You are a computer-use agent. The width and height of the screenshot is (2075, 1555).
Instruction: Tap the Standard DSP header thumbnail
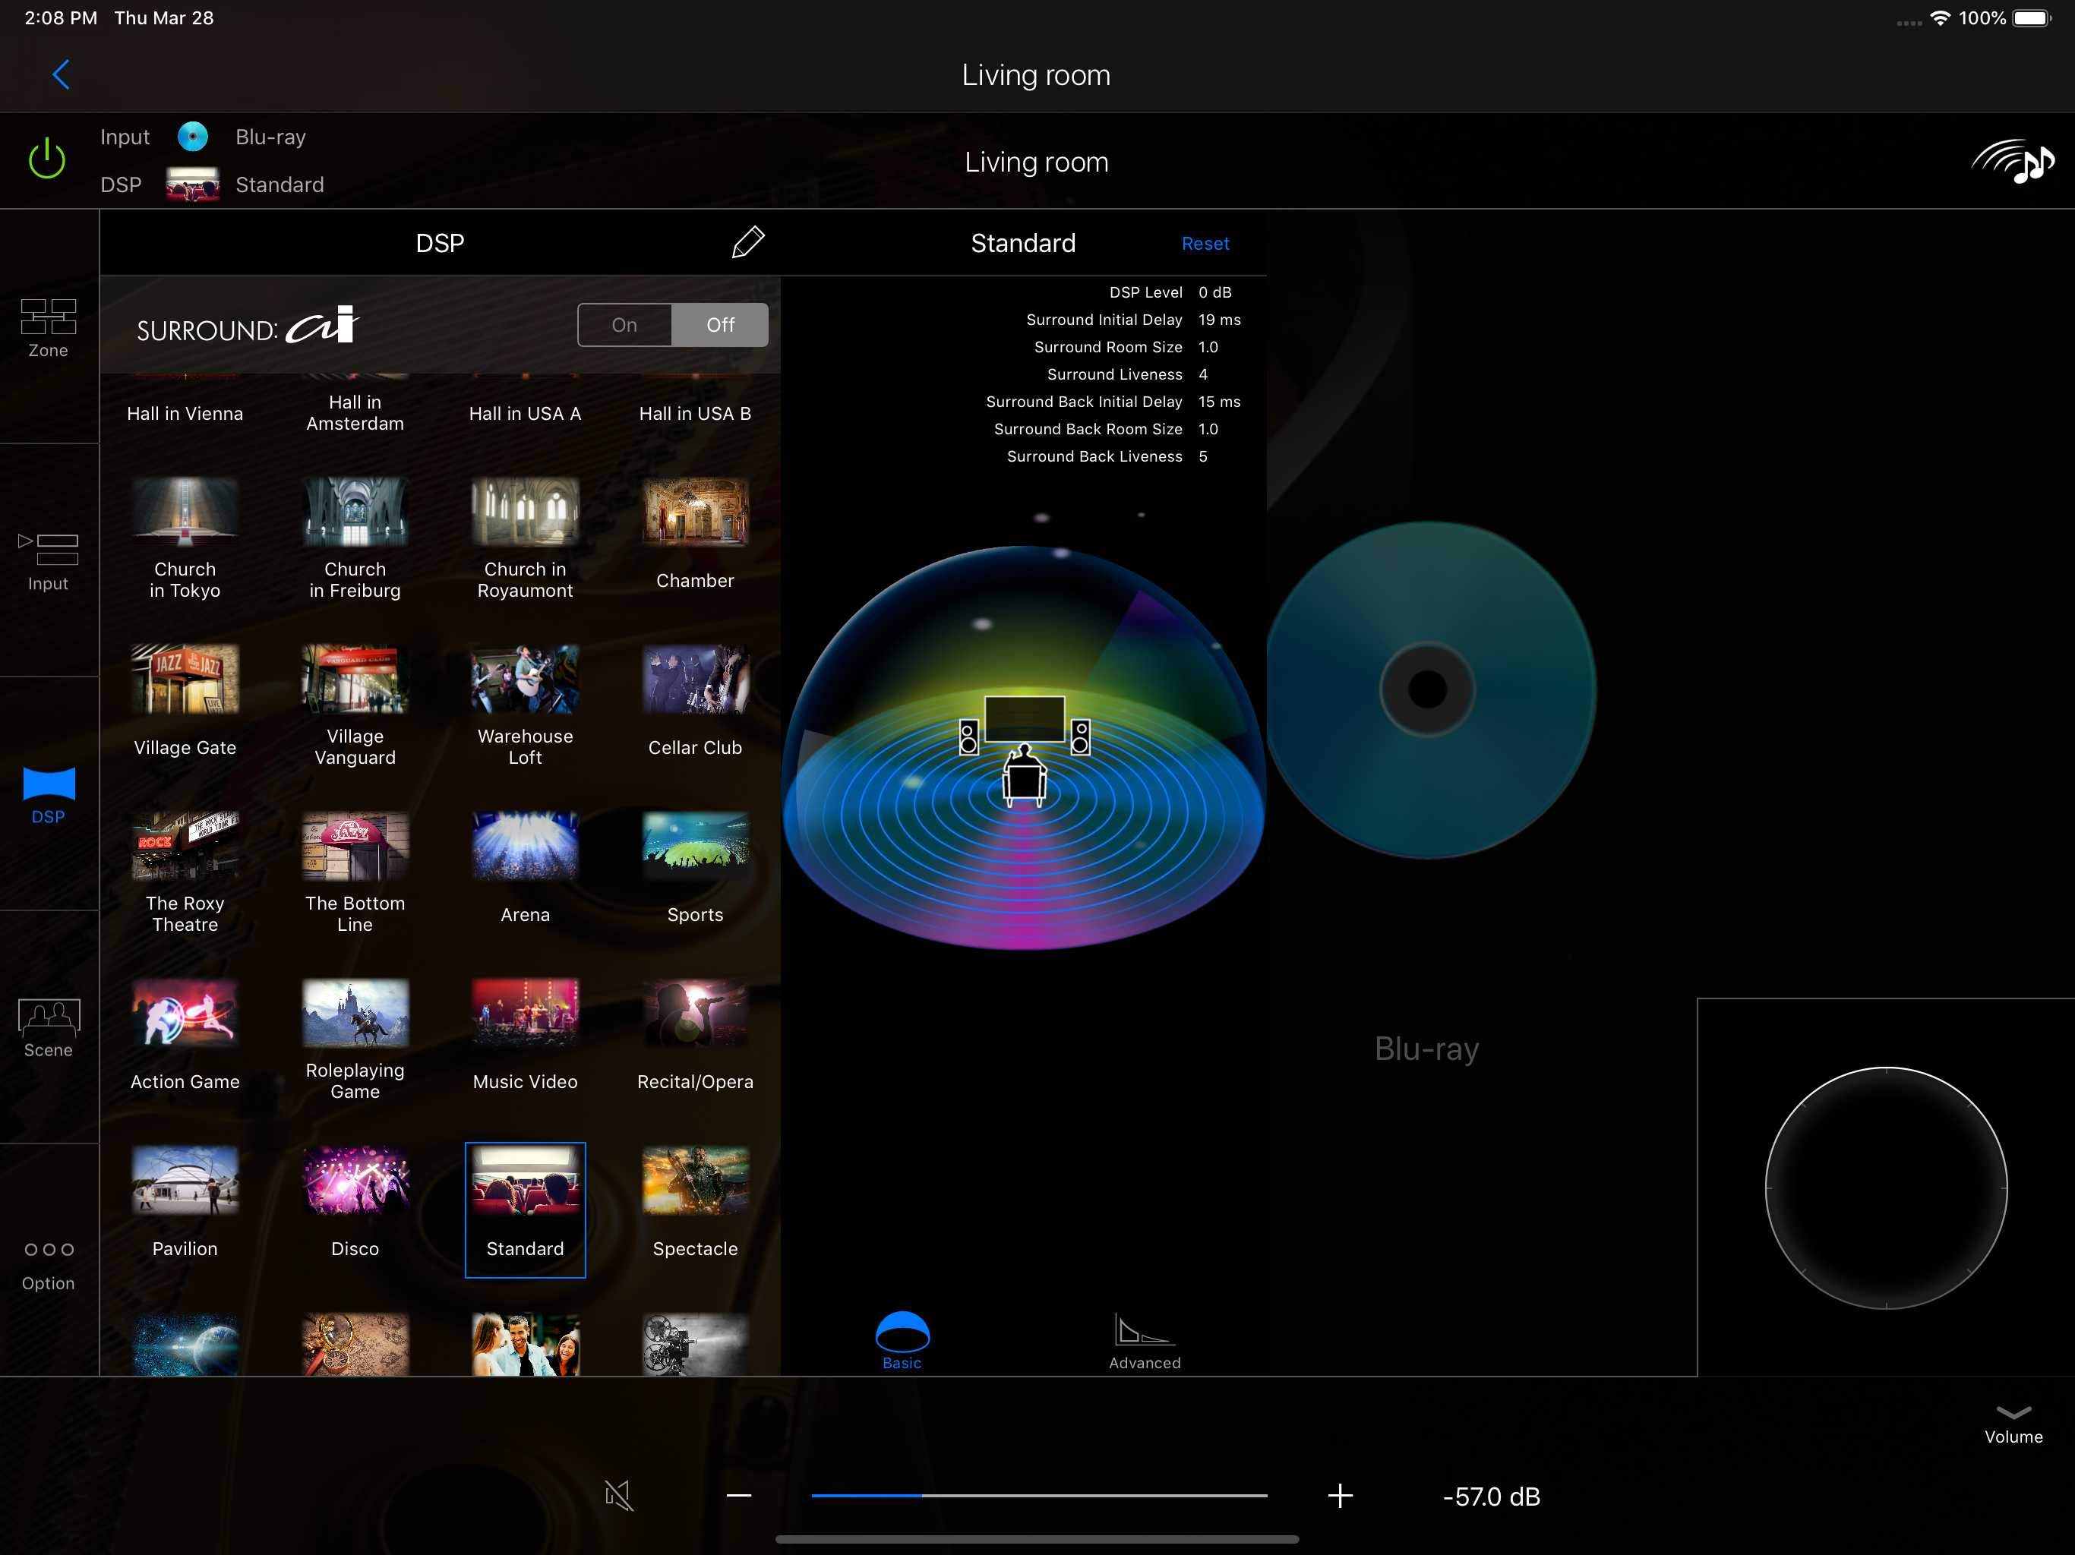click(x=192, y=184)
